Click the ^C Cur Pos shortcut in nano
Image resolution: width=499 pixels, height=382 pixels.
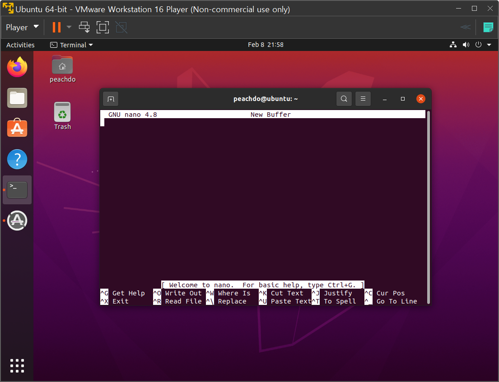(385, 293)
